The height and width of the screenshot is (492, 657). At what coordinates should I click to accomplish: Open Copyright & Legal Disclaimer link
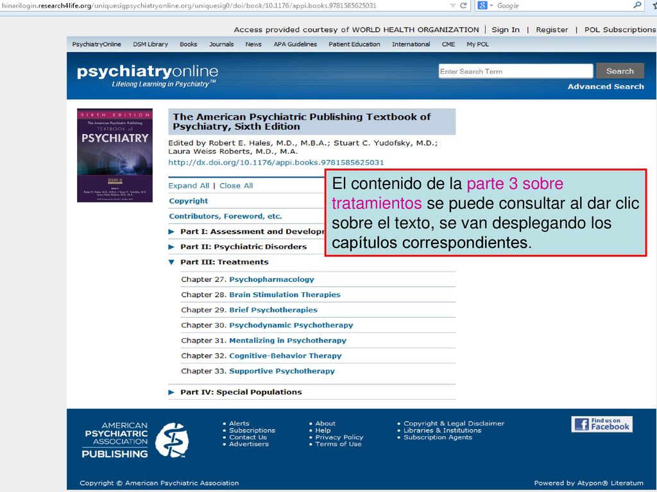click(x=454, y=423)
